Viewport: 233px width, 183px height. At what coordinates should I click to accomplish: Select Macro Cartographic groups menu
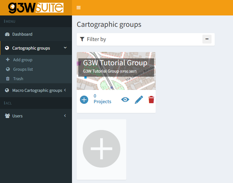(36, 90)
